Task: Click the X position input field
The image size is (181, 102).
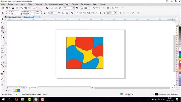Action: [13, 12]
